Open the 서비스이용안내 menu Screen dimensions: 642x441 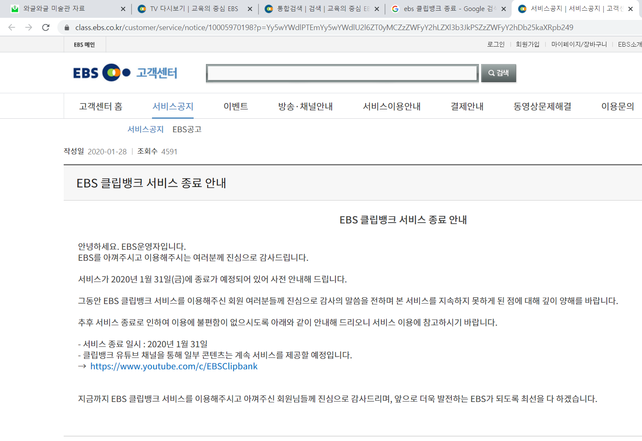[391, 106]
